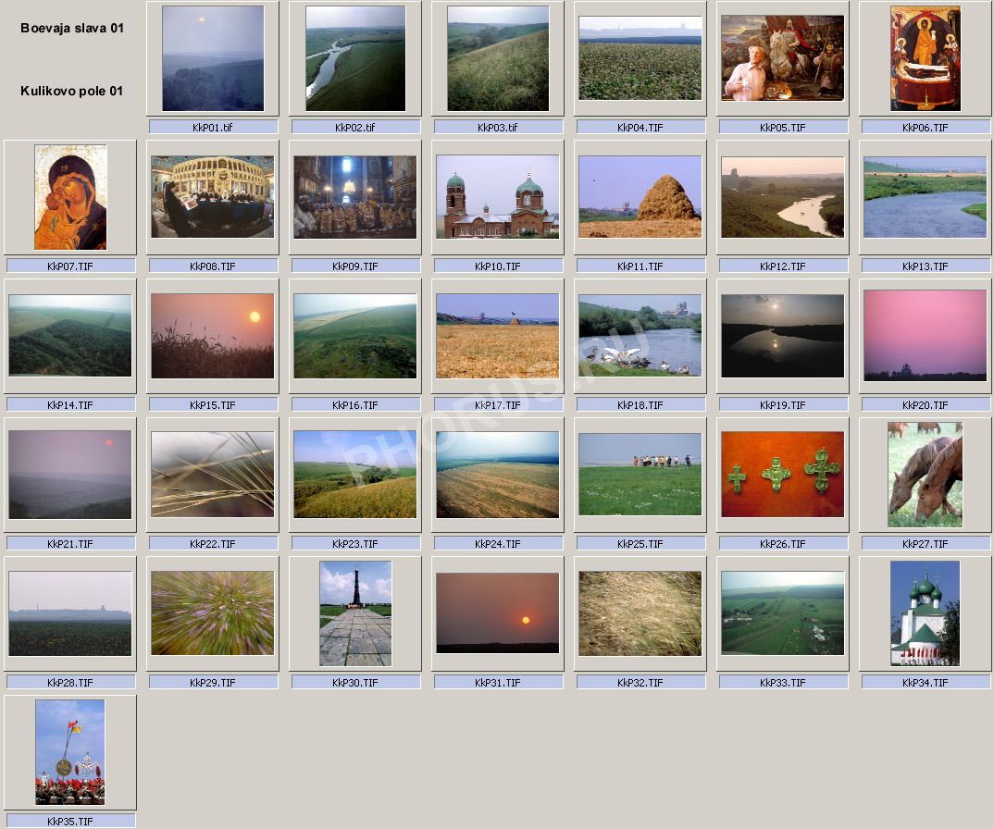Open the KkP31.TIF orange sunset thumbnail
The height and width of the screenshot is (829, 994).
498,613
